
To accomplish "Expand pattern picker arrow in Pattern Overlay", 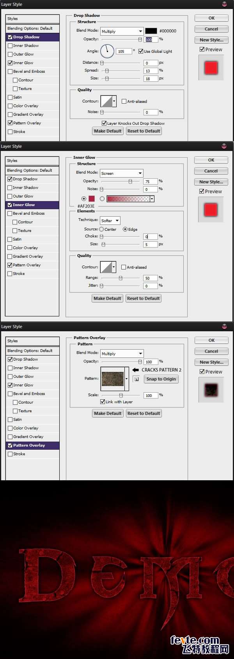I will 127,379.
